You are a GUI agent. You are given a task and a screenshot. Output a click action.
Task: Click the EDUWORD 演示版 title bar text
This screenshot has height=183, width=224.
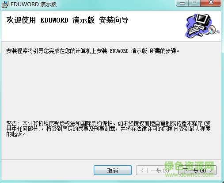click(x=34, y=4)
